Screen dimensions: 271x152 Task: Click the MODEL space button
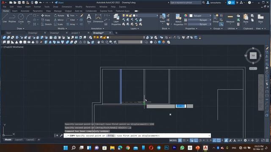point(173,140)
